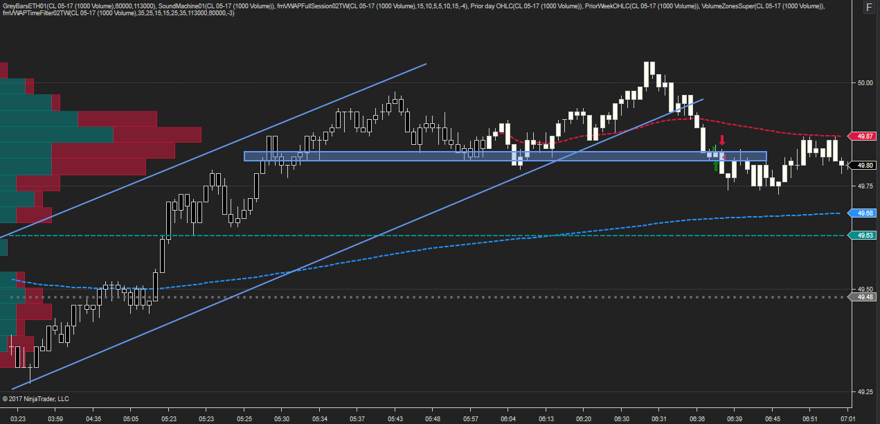This screenshot has height=424, width=880.
Task: Click the 06:31 time axis label
Action: pyautogui.click(x=659, y=419)
